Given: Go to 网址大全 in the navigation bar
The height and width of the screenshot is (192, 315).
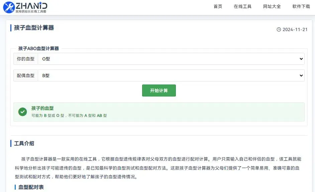Looking at the screenshot, I should click(x=272, y=7).
